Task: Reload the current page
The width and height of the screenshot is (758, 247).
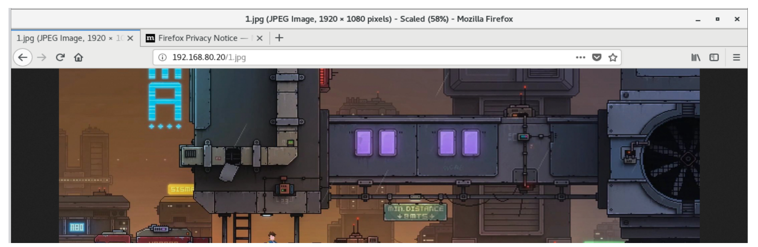Action: [60, 57]
